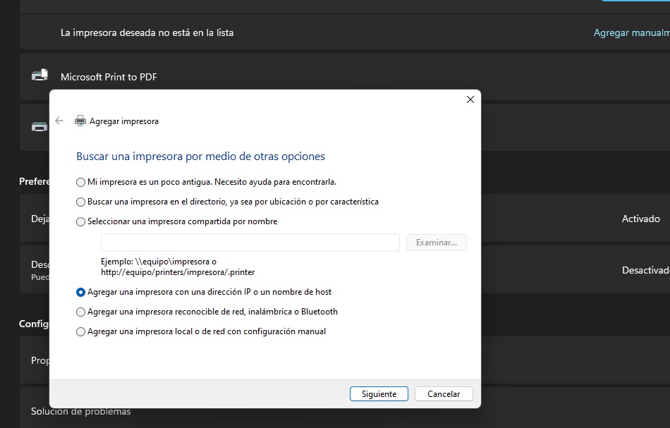Choose 'Buscar una impresora en el directorio'
Viewport: 670px width, 428px height.
click(81, 202)
